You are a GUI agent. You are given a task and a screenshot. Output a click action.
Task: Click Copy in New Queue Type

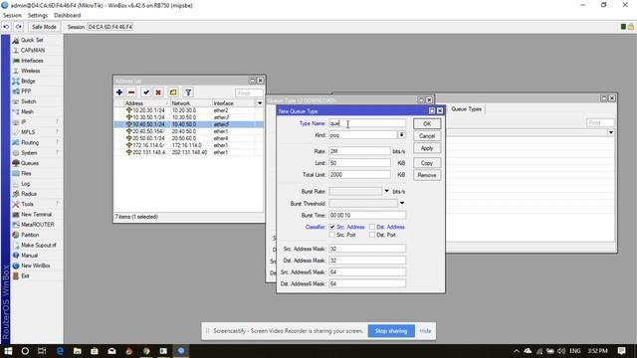[427, 163]
